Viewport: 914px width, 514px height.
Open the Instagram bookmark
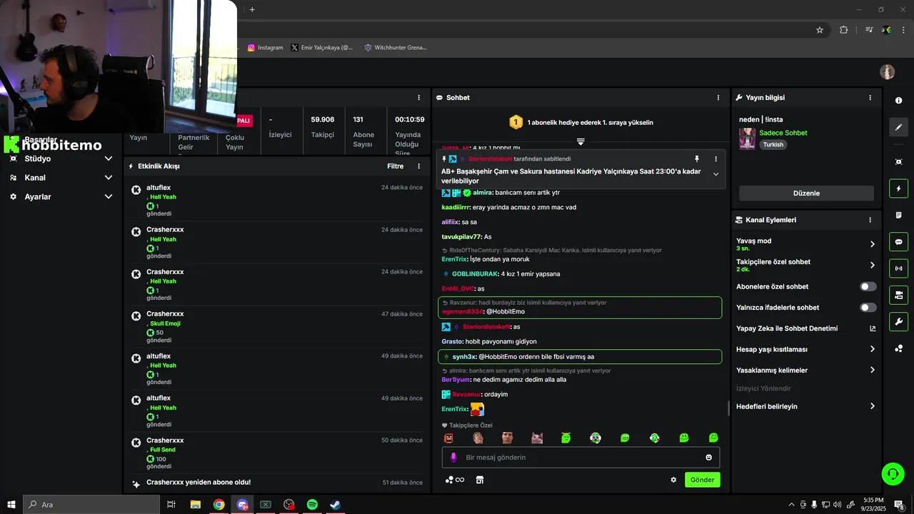[265, 48]
